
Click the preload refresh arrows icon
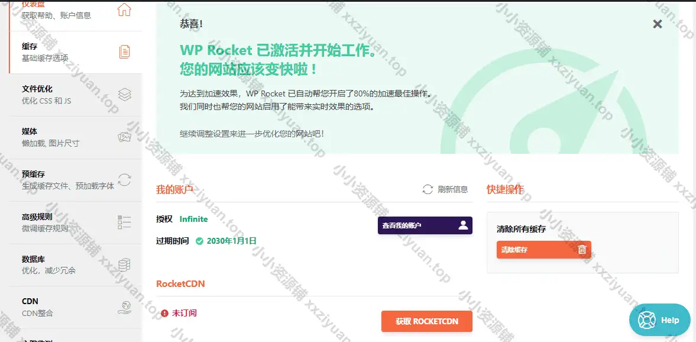click(124, 180)
